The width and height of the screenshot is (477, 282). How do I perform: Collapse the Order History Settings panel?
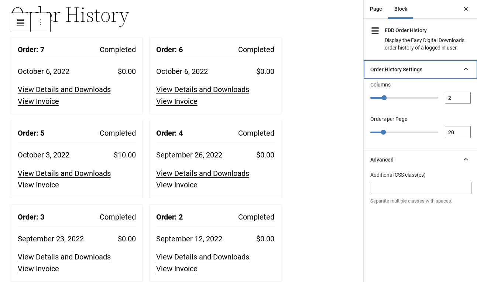pos(466,69)
